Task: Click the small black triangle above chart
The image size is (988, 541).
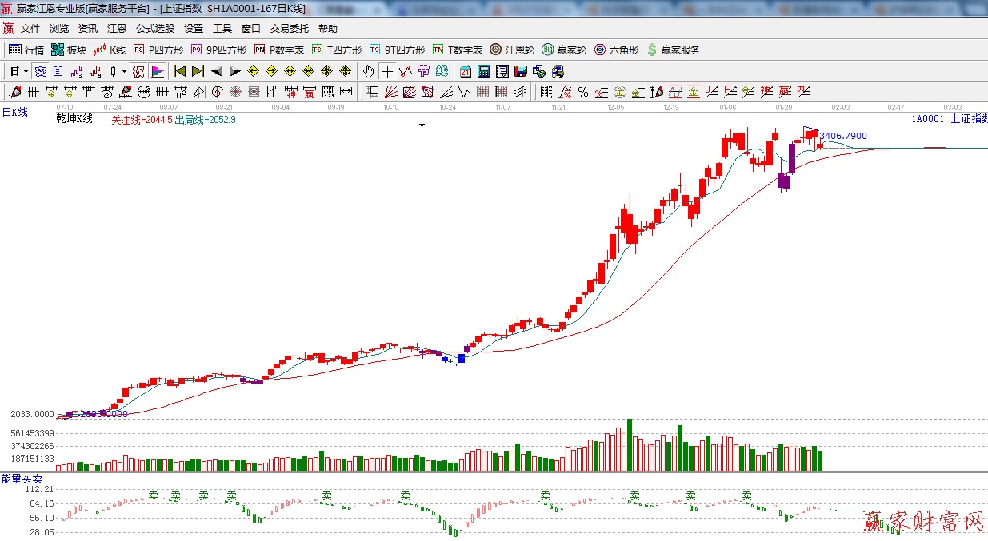Action: [x=422, y=125]
